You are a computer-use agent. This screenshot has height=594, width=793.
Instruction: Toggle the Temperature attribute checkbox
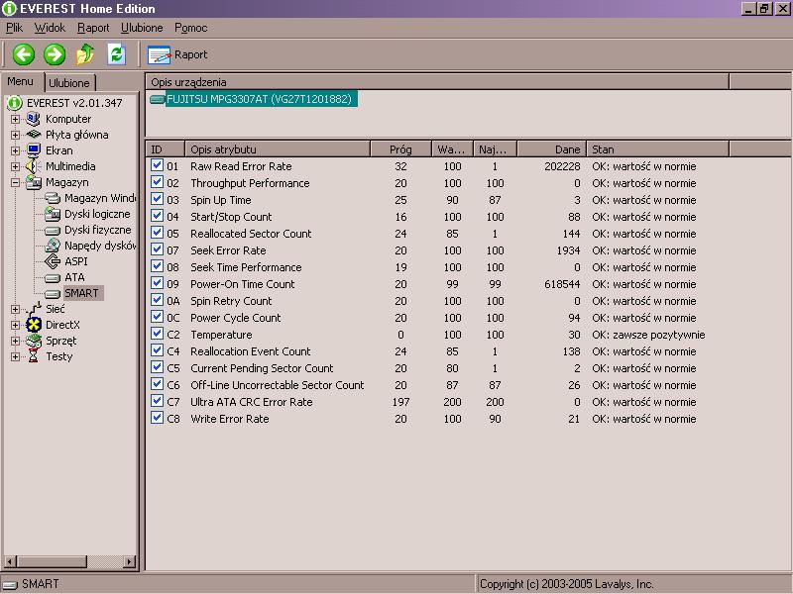coord(157,334)
